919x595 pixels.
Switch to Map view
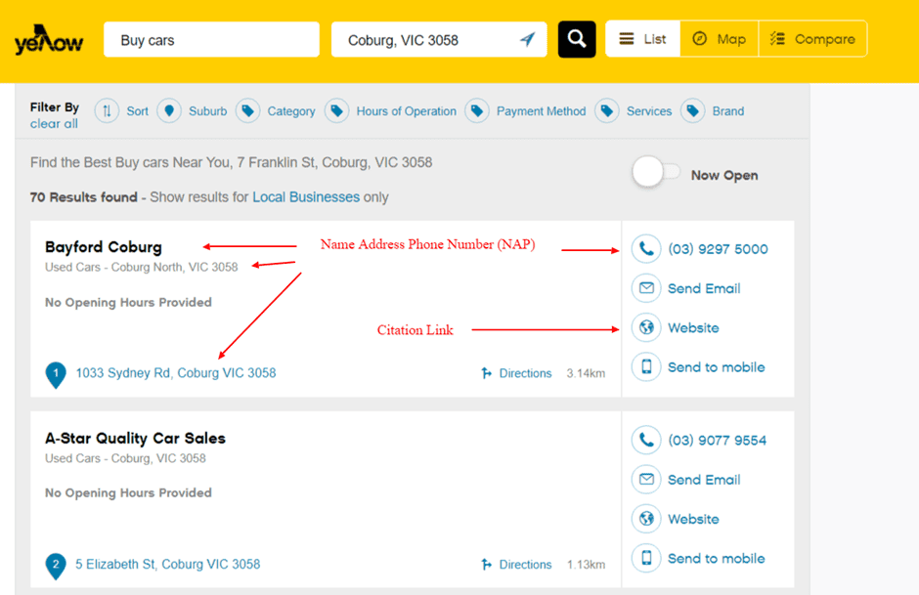(x=719, y=39)
